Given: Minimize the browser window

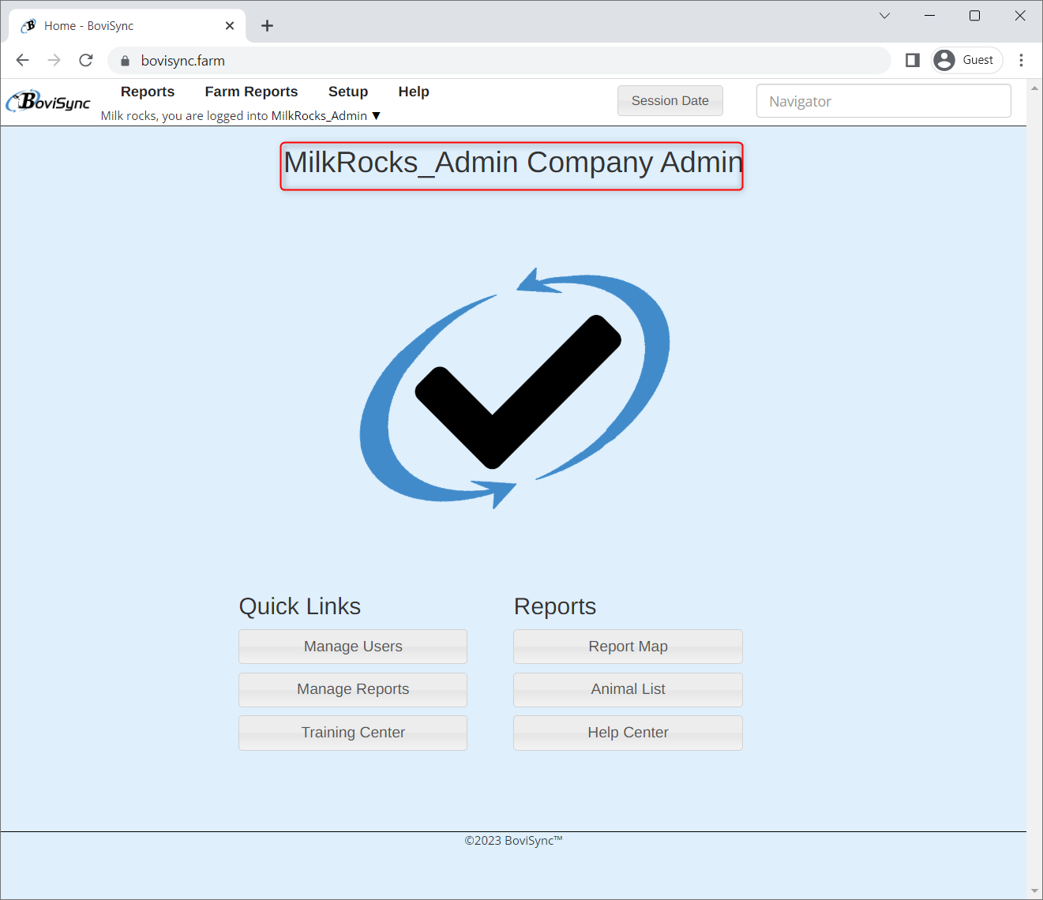Looking at the screenshot, I should tap(930, 15).
